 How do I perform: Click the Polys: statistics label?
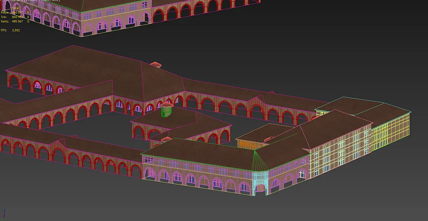click(x=5, y=13)
